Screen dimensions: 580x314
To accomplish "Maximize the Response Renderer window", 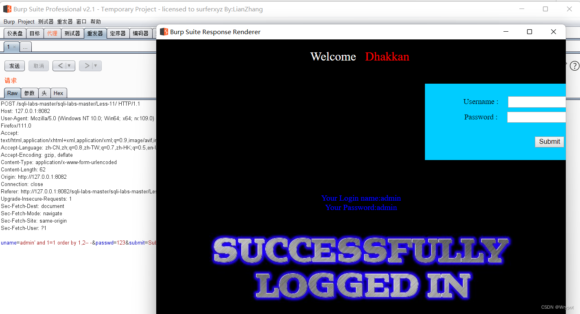I will coord(530,32).
